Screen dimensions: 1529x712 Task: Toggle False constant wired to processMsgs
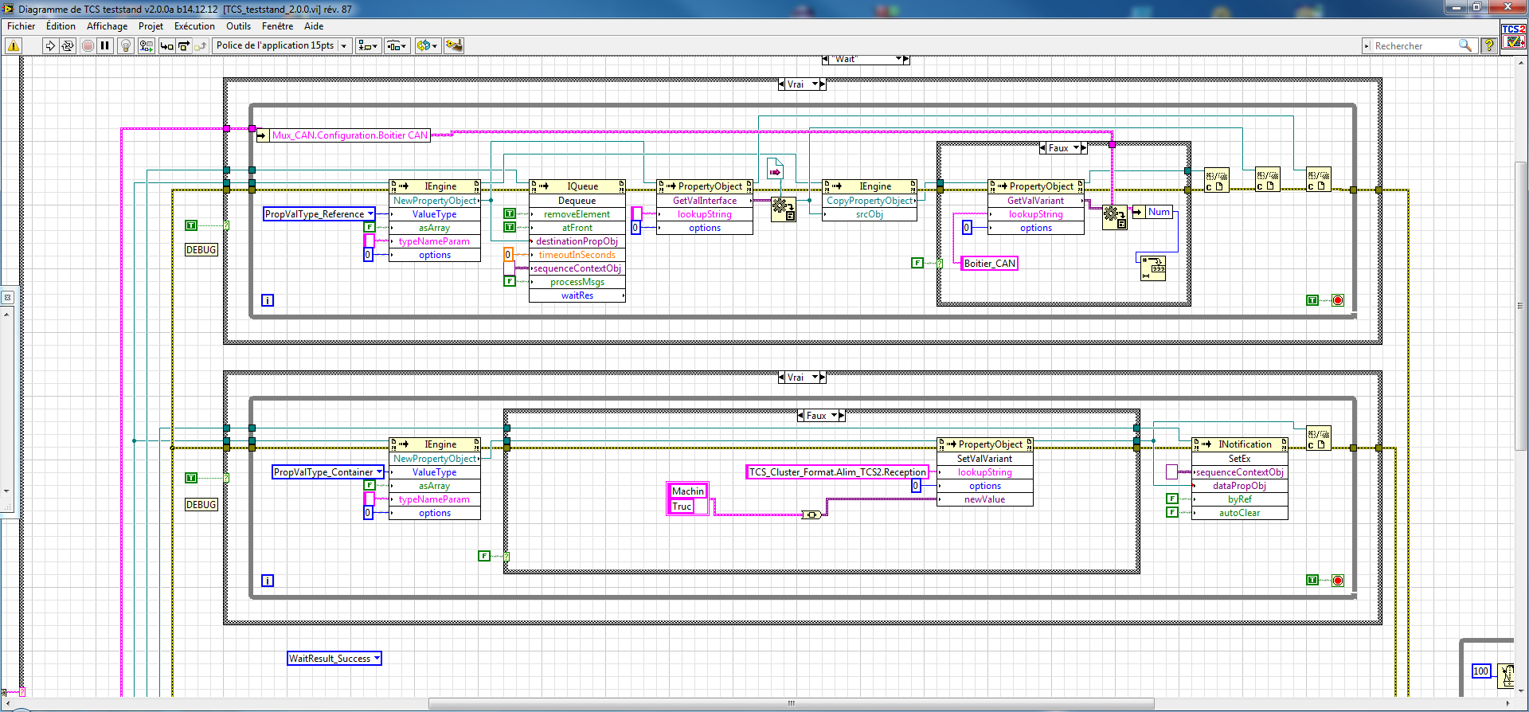(510, 281)
